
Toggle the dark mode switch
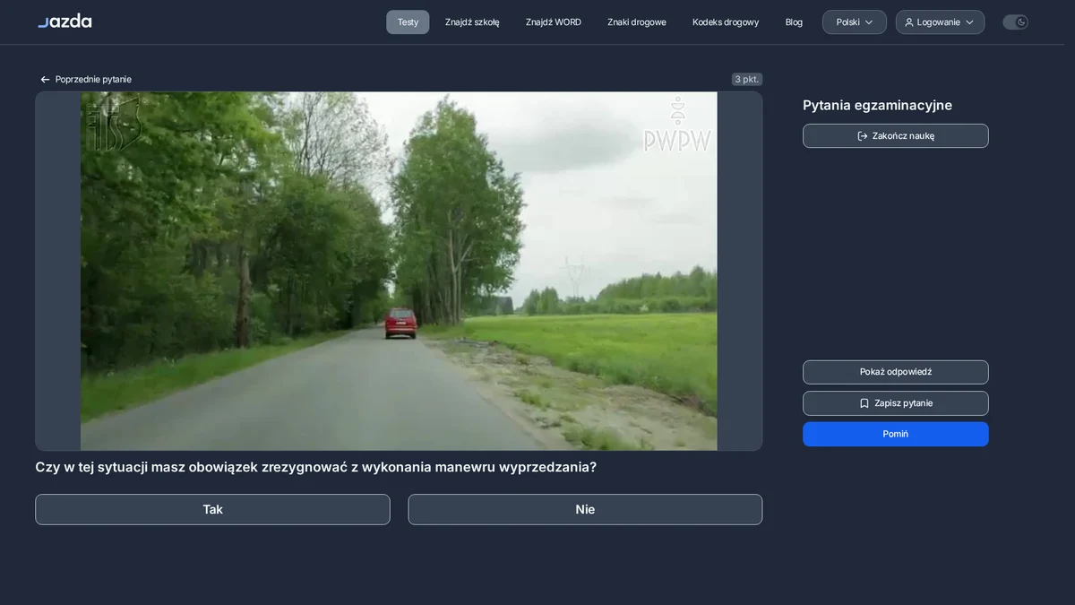point(1015,22)
